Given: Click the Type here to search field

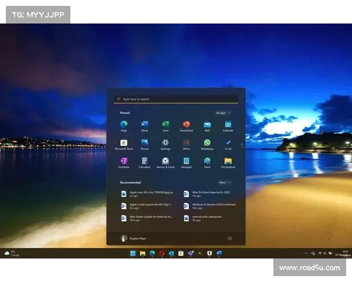Looking at the screenshot, I should click(176, 99).
